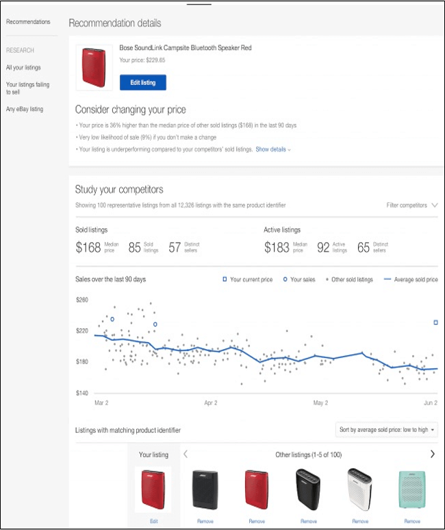This screenshot has height=530, width=445.
Task: Remove the first dark gray speaker listing
Action: 205,521
